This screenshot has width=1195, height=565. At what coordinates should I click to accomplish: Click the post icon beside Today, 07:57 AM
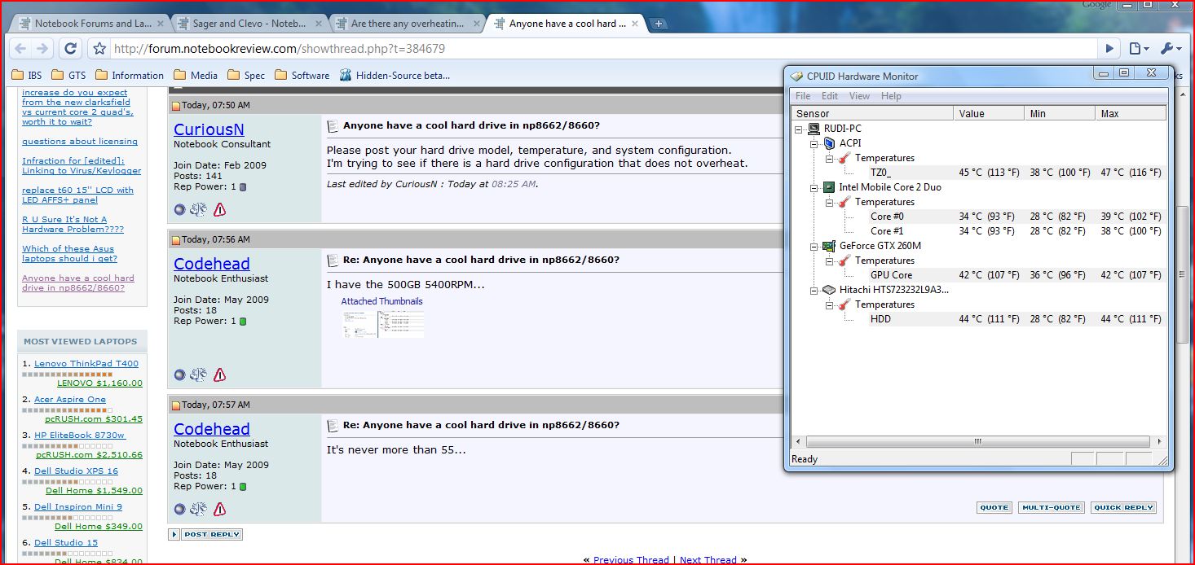point(175,405)
